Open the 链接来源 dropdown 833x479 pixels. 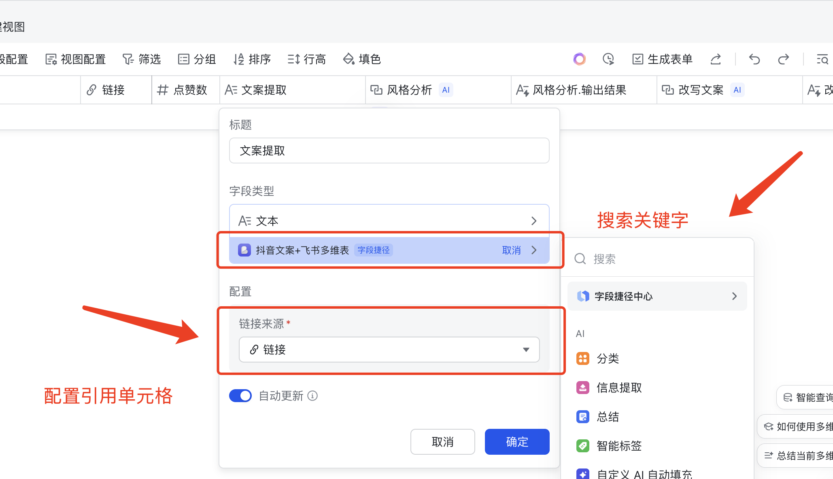389,349
